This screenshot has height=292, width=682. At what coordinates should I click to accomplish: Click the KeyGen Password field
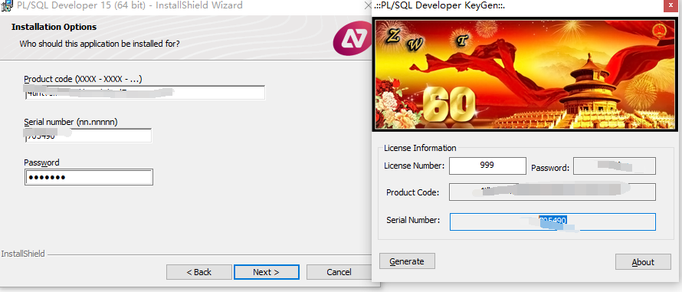[x=615, y=166]
